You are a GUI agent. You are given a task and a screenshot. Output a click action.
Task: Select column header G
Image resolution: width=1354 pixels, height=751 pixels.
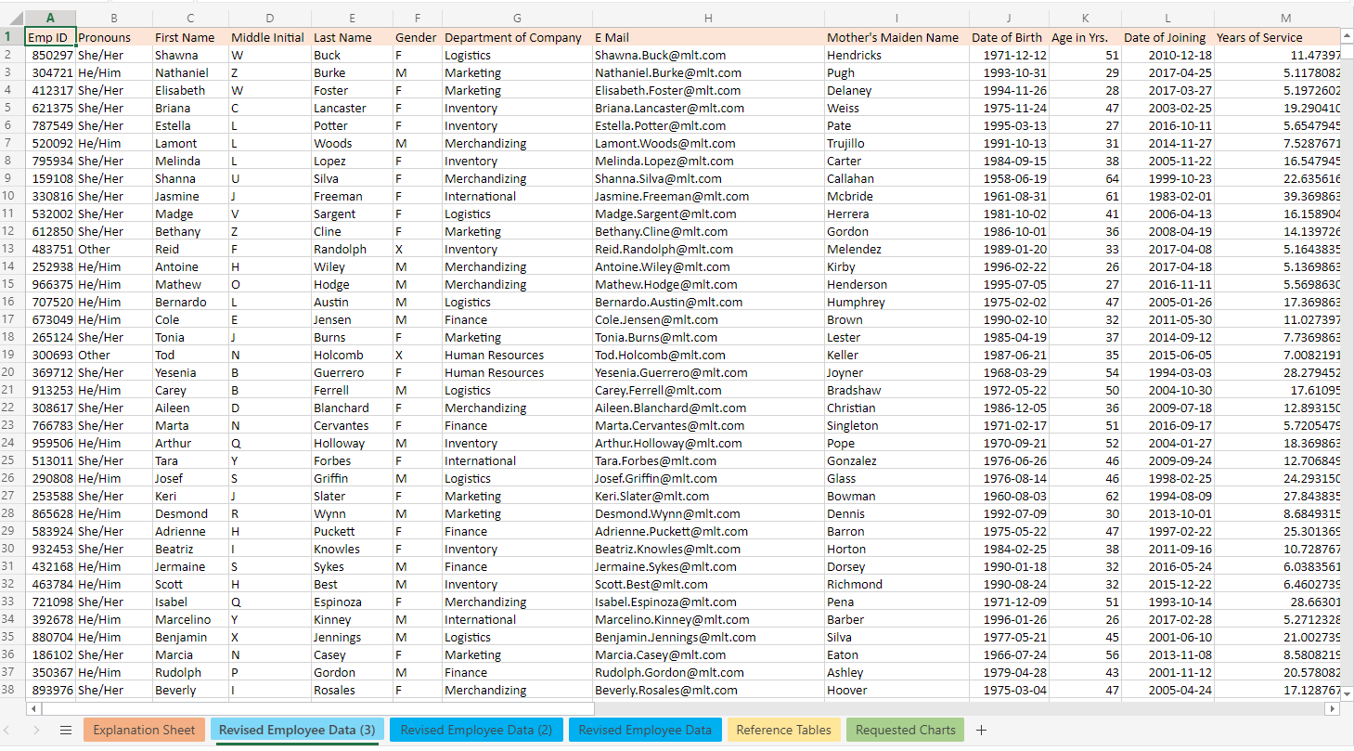pos(516,17)
